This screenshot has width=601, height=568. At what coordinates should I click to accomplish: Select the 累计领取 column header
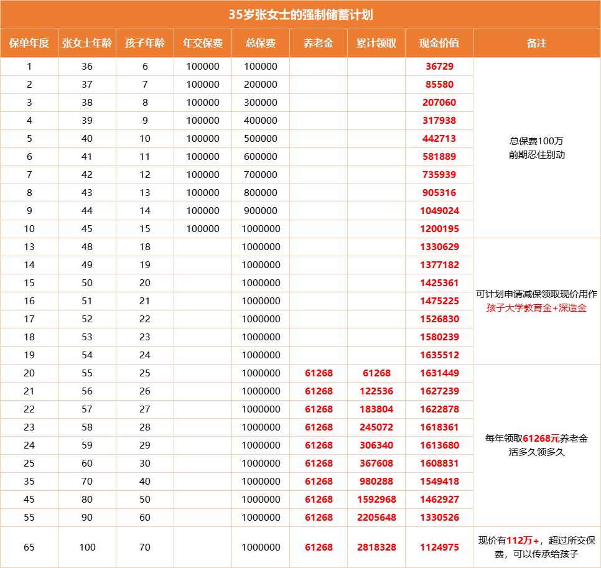pyautogui.click(x=376, y=43)
